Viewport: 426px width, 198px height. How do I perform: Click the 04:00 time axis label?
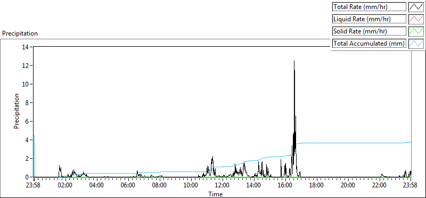(97, 186)
